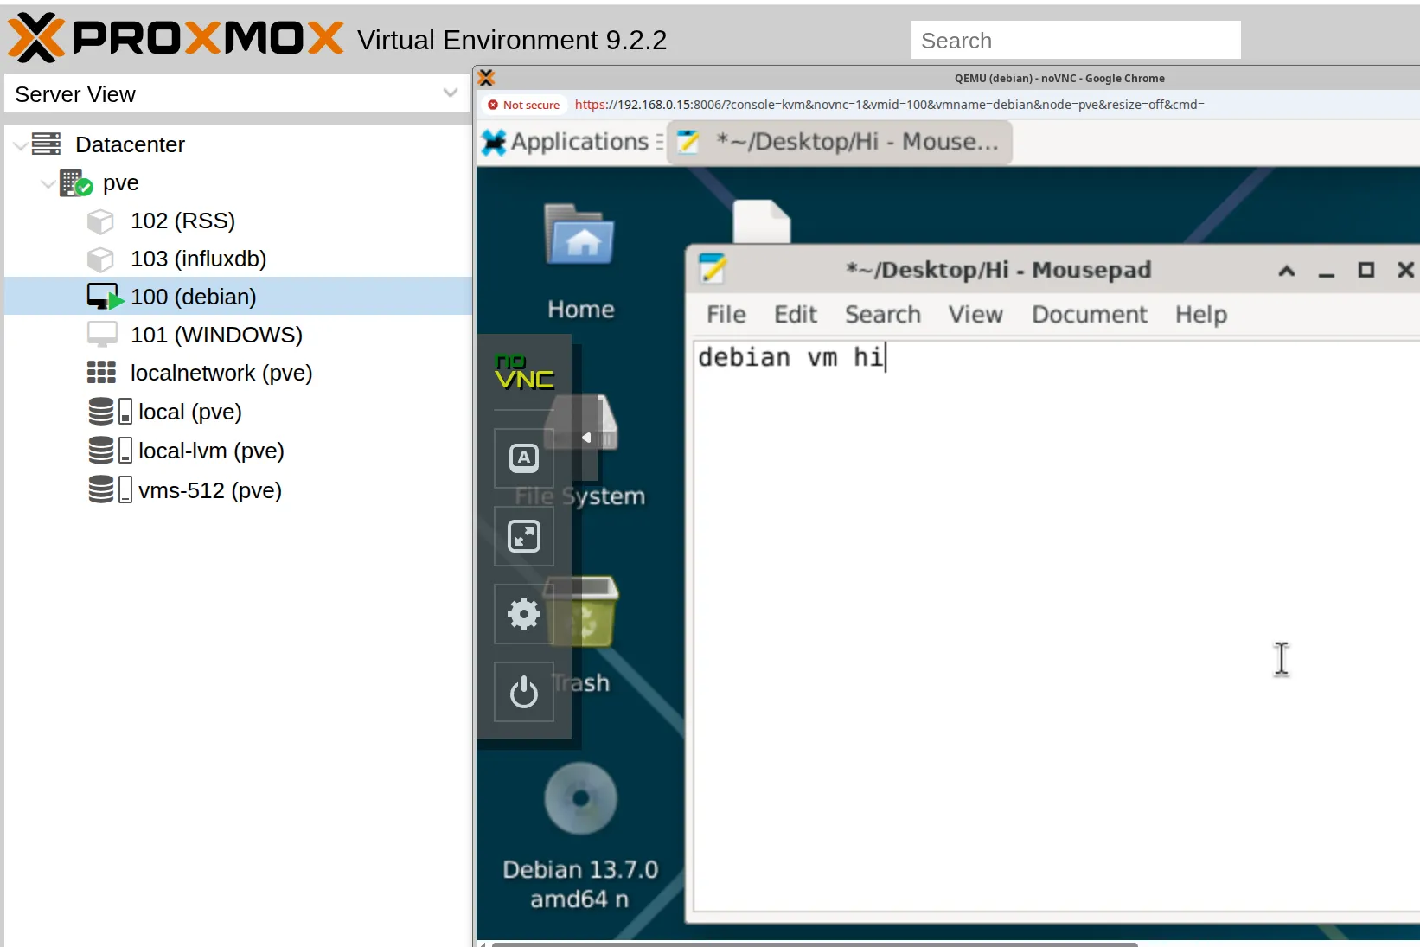
Task: Select local-lvm (pve) storage
Action: click(x=211, y=451)
